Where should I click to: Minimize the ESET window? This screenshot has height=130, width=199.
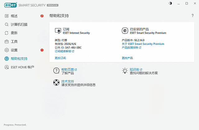pos(178,3)
